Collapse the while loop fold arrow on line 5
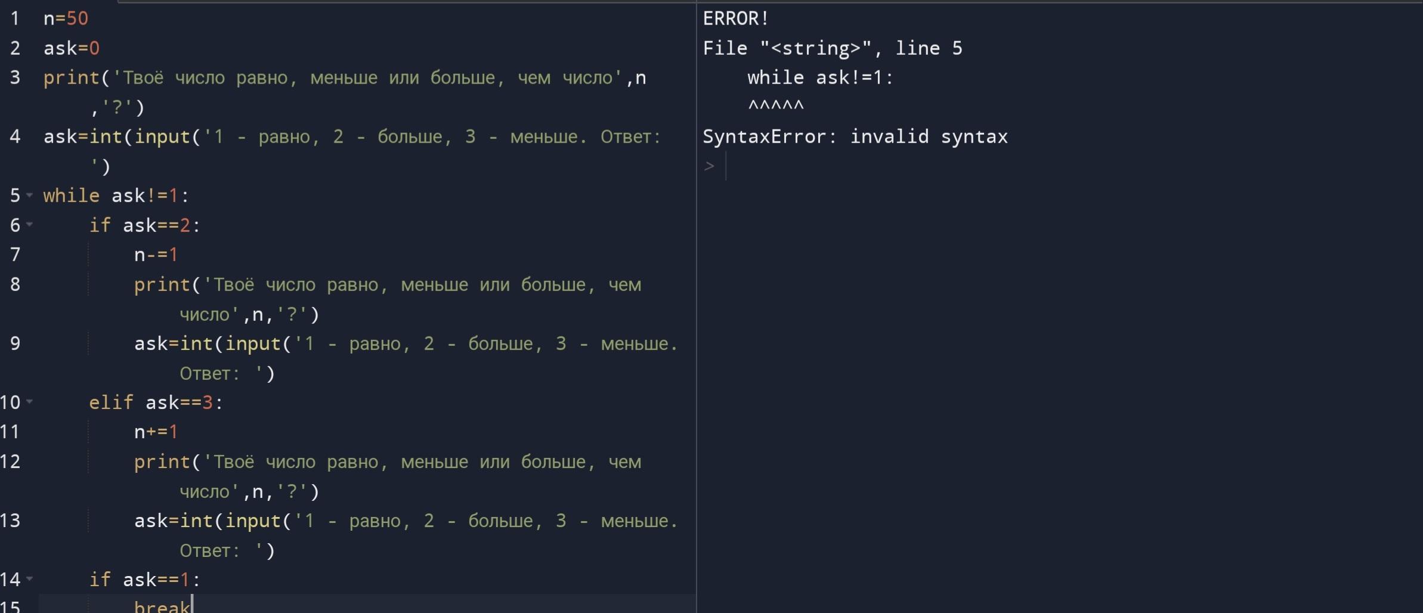The width and height of the screenshot is (1423, 613). point(29,195)
